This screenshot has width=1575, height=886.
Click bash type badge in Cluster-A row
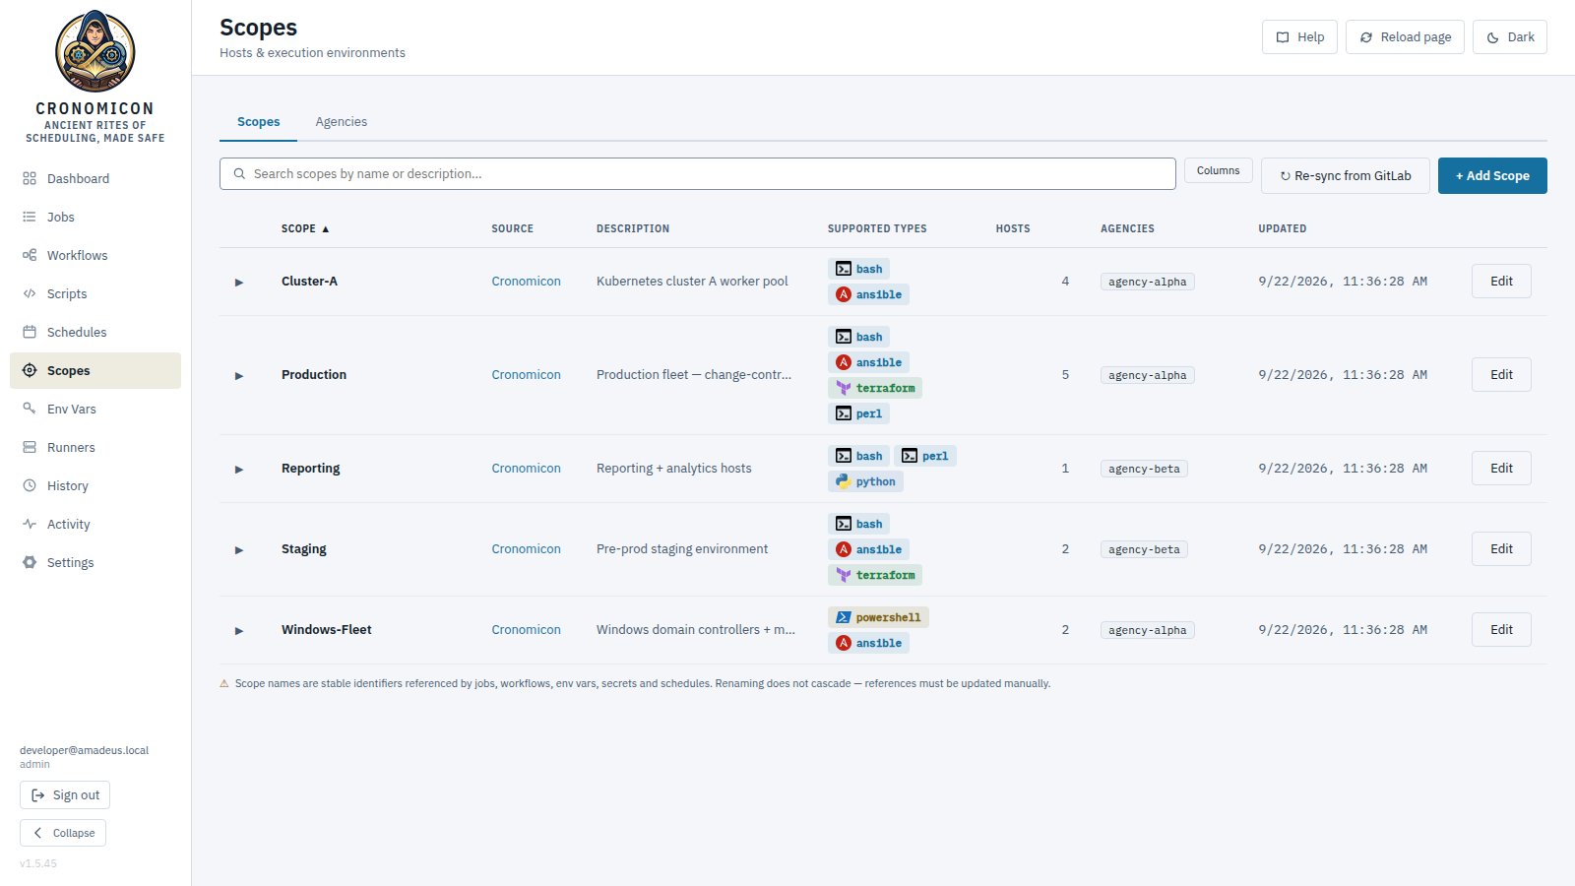[x=858, y=269]
